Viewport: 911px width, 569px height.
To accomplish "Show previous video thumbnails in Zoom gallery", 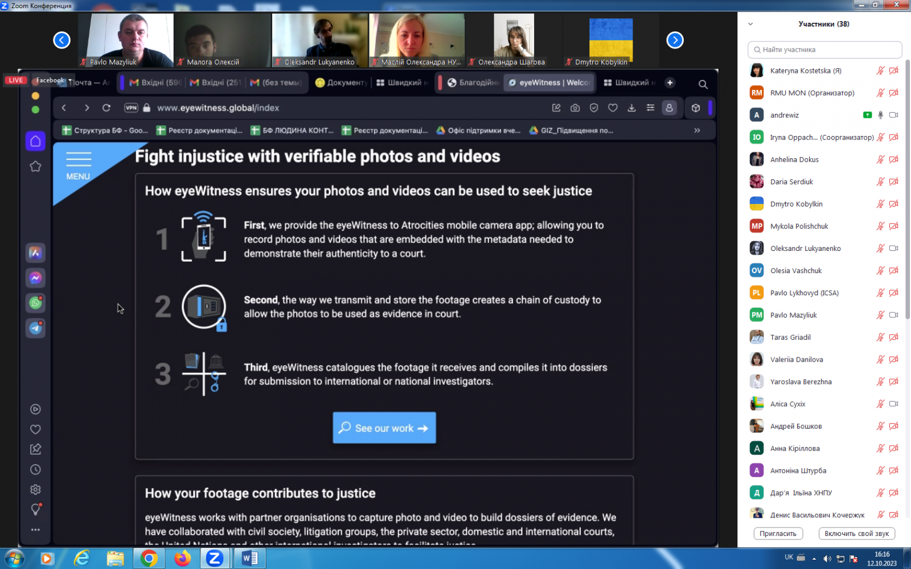I will pos(61,40).
